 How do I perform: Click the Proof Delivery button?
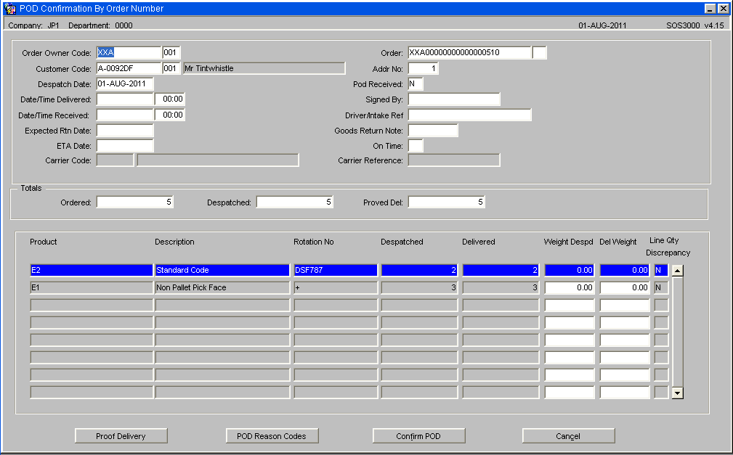[x=121, y=436]
